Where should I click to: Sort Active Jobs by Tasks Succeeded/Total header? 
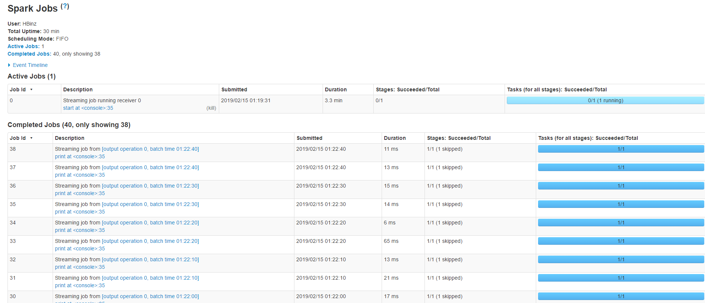pyautogui.click(x=557, y=89)
